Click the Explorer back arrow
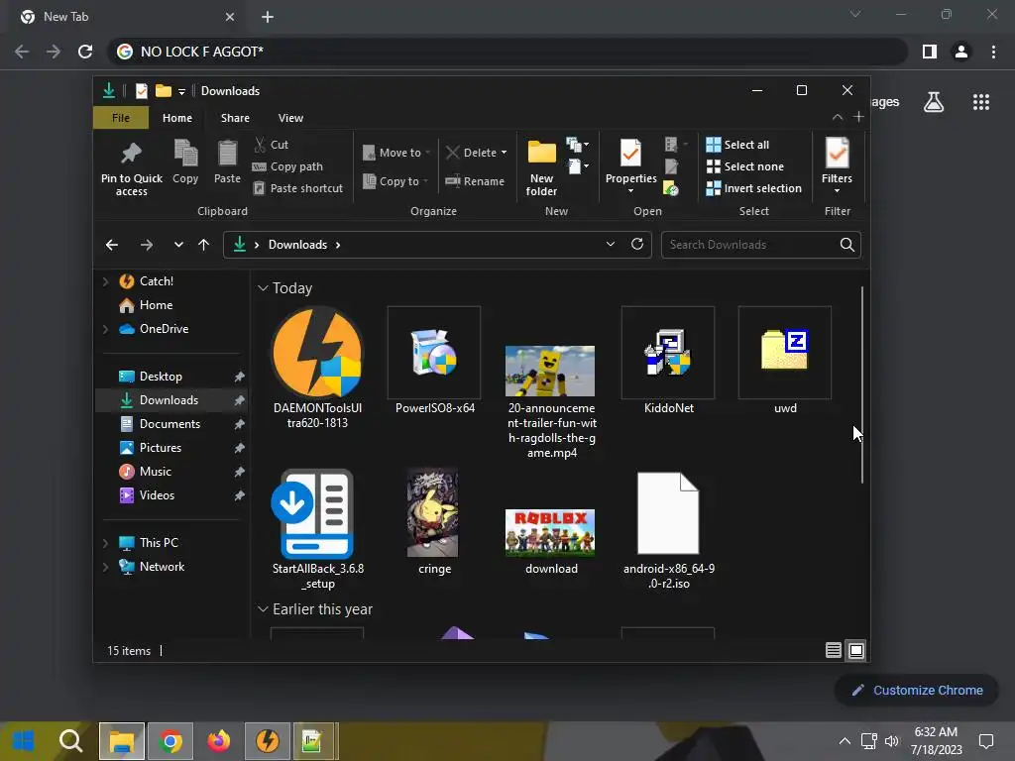 [112, 245]
